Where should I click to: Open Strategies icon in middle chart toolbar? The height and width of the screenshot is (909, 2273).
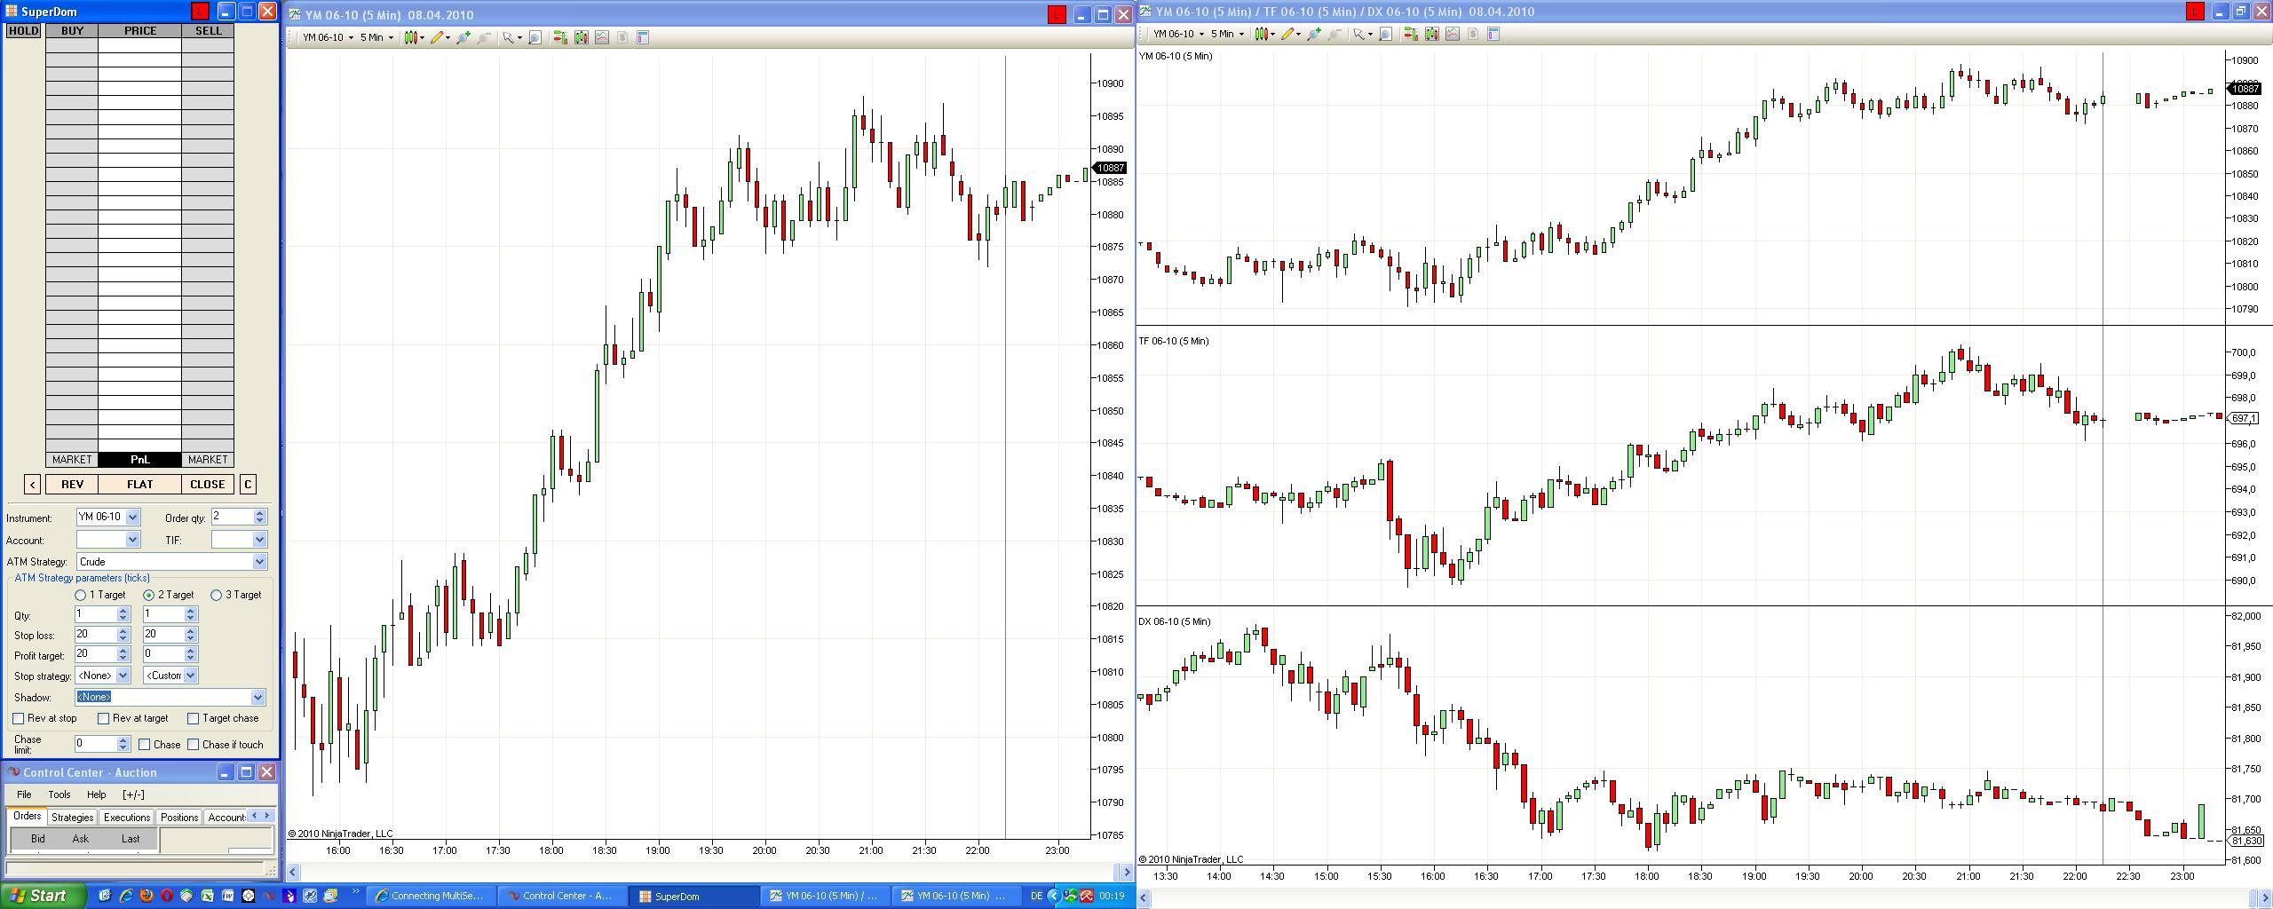(x=622, y=37)
